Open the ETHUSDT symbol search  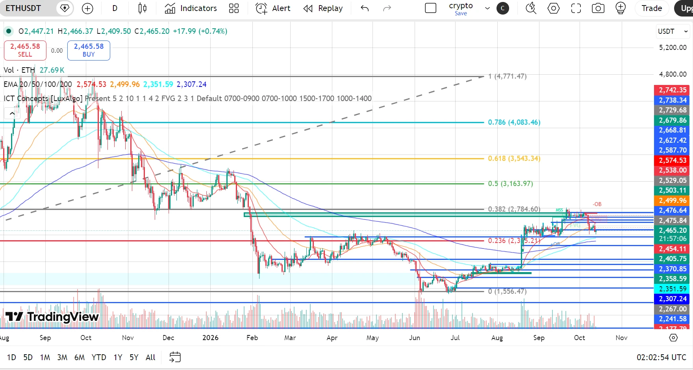[24, 8]
